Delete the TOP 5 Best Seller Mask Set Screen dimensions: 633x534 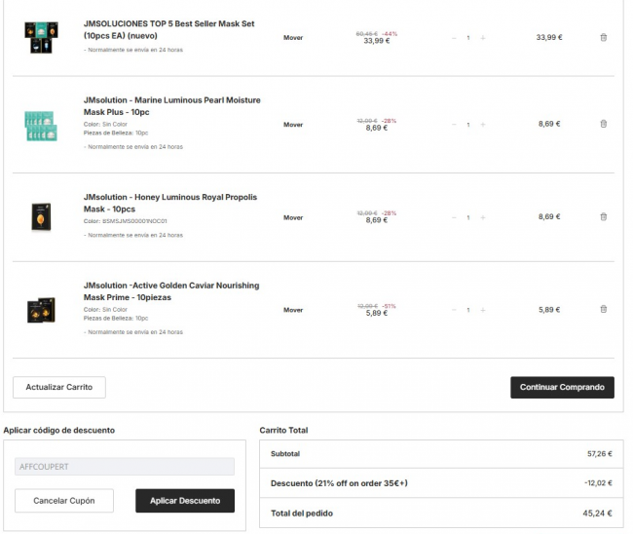click(603, 37)
